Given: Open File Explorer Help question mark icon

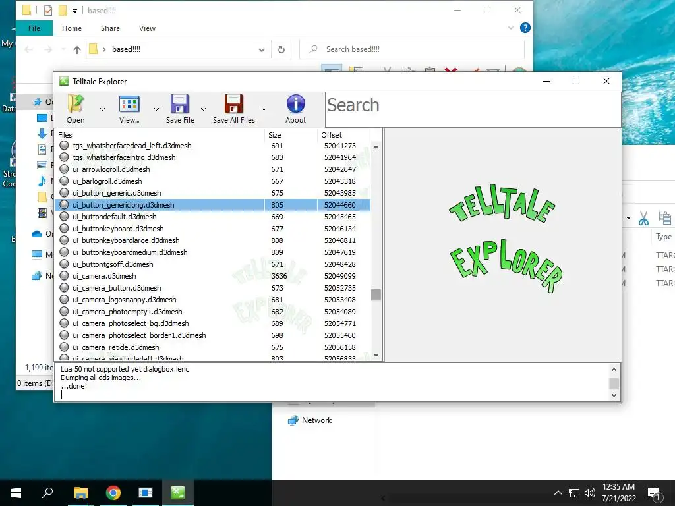Looking at the screenshot, I should click(525, 28).
